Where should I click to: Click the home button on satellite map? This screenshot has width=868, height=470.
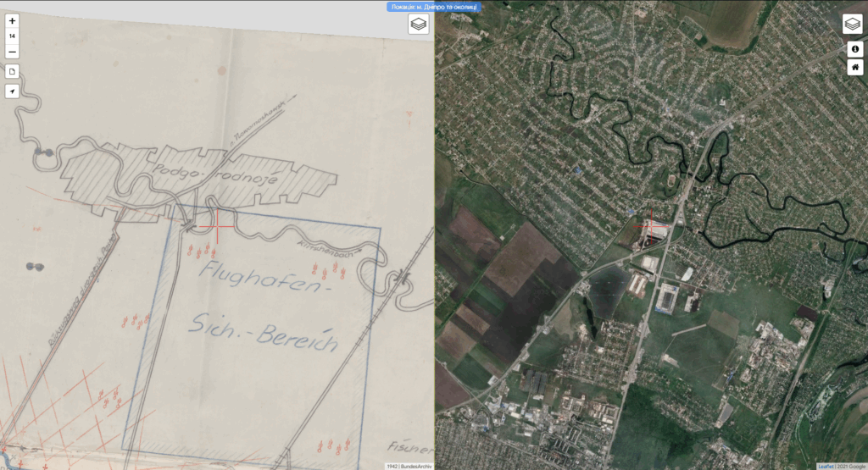[855, 68]
